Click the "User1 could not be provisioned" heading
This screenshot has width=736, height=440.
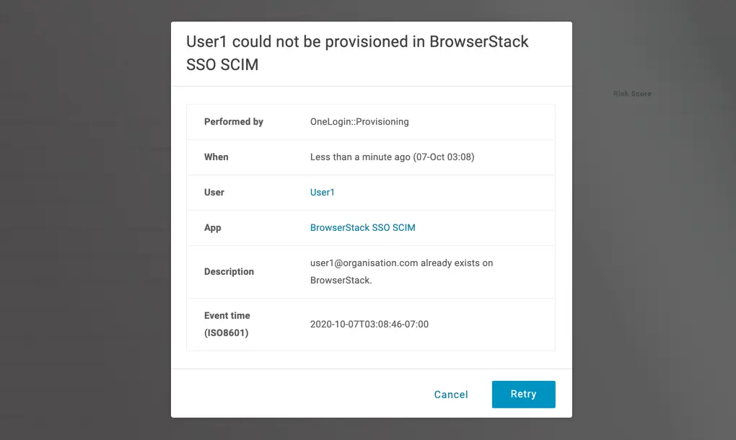click(x=357, y=42)
